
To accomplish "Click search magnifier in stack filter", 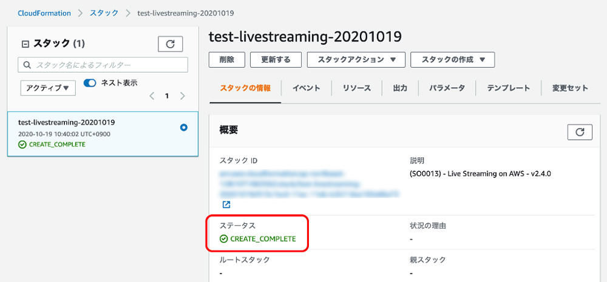I will [27, 65].
